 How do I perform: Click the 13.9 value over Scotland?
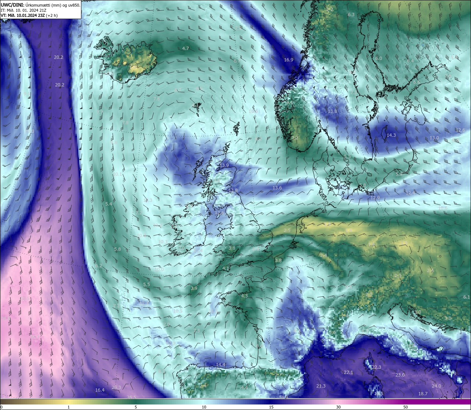click(224, 165)
